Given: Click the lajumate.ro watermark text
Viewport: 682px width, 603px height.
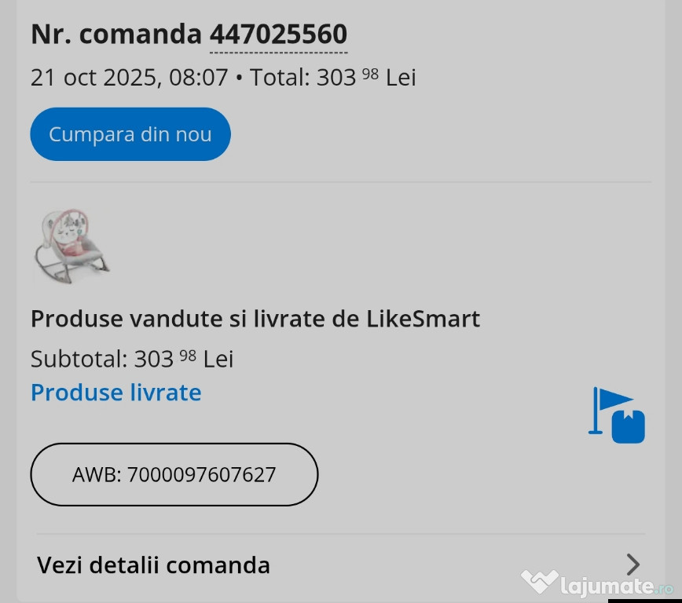Looking at the screenshot, I should pos(618,586).
